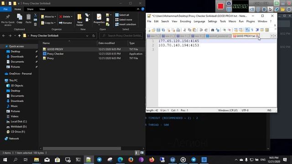292x164 pixels.
Task: Click the Redo icon in Notepad++
Action: [x=206, y=30]
